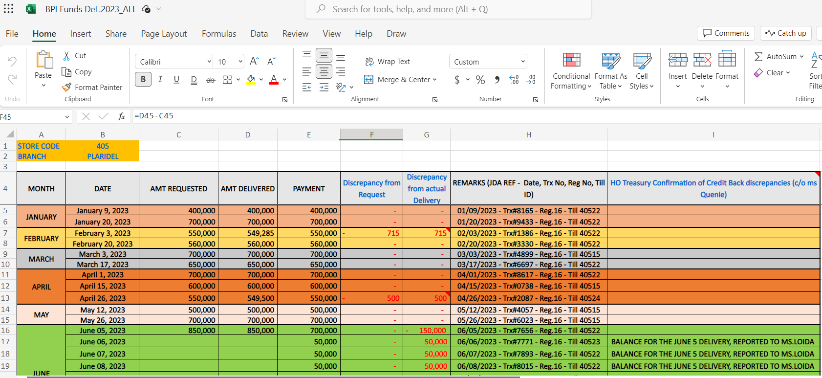This screenshot has width=822, height=378.
Task: Decrease the cell indent
Action: tap(307, 88)
